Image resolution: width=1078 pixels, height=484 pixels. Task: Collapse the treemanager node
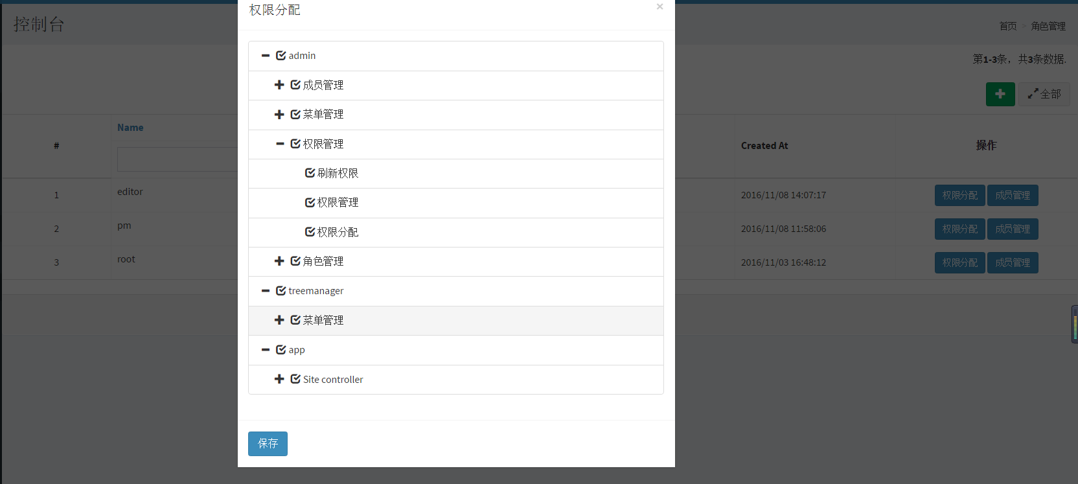[x=265, y=291]
